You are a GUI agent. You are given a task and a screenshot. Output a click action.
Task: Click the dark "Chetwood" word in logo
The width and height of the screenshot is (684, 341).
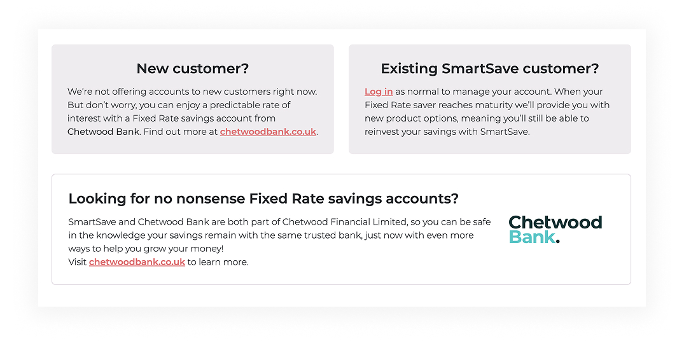point(555,222)
